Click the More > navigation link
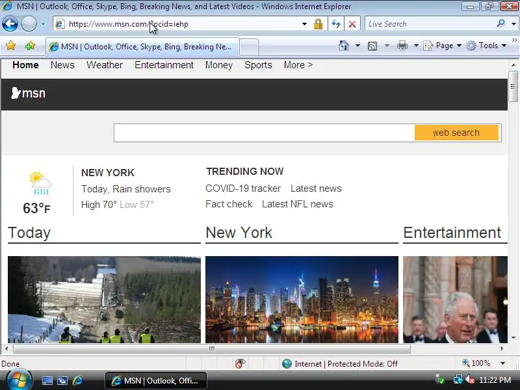The width and height of the screenshot is (520, 390). (298, 65)
